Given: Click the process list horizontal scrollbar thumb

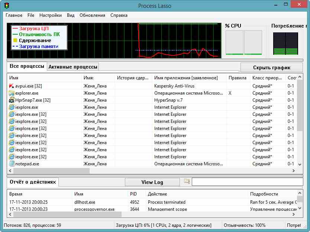Looking at the screenshot, I should coord(51,171).
